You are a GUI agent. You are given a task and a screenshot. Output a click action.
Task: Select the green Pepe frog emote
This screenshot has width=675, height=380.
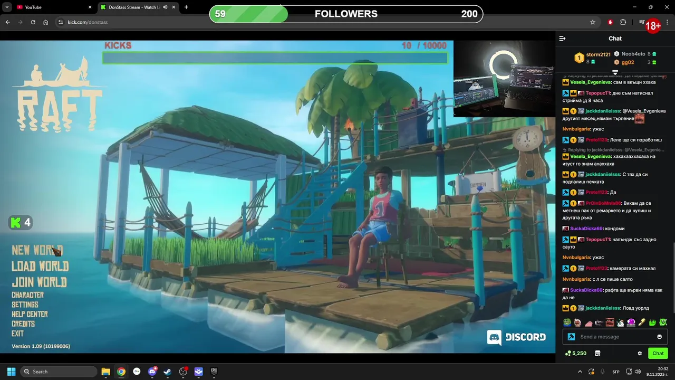pyautogui.click(x=567, y=322)
